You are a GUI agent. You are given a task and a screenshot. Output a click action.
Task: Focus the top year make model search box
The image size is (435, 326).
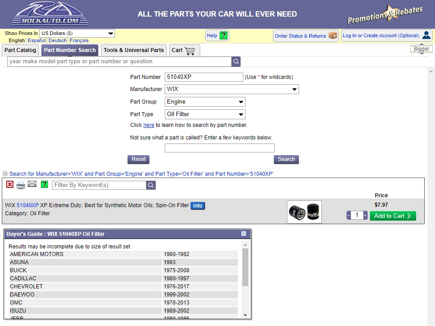point(119,61)
